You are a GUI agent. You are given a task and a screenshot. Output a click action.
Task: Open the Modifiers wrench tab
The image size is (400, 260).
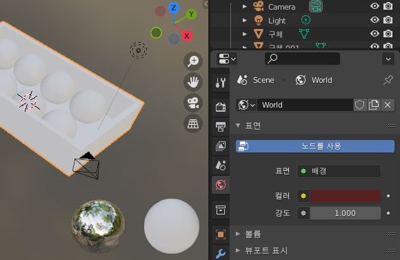tap(221, 254)
